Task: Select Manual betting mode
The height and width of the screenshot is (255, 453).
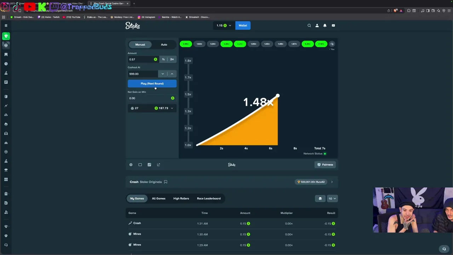Action: point(140,45)
